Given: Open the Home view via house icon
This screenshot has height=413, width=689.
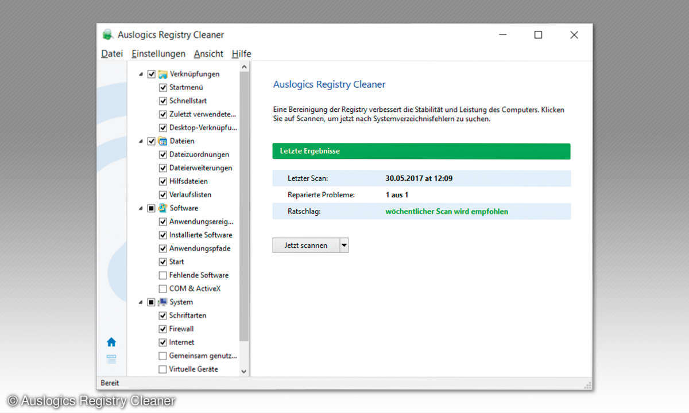Looking at the screenshot, I should [x=111, y=342].
